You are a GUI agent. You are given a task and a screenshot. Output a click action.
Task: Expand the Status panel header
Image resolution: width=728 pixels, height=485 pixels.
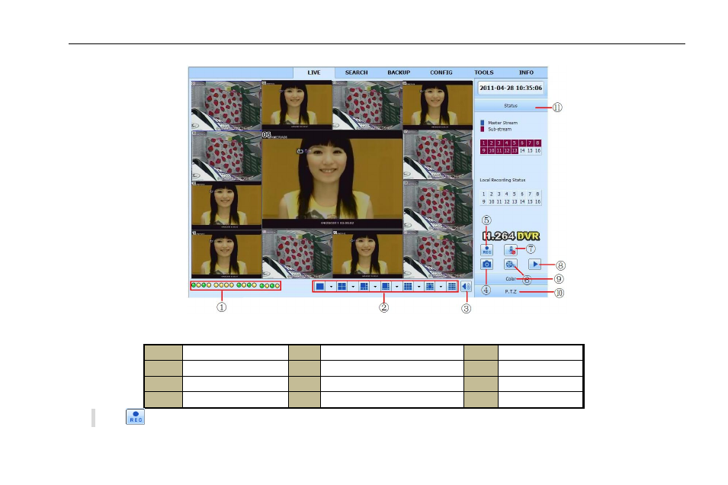[x=511, y=106]
